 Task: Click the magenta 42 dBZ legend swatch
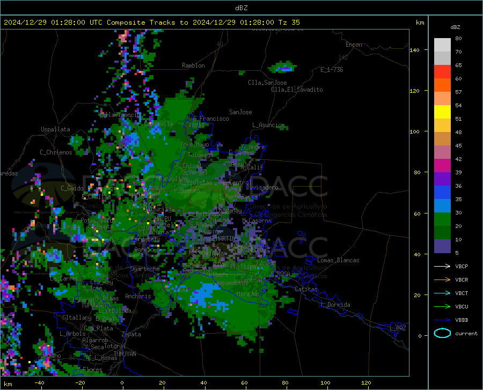pyautogui.click(x=442, y=166)
